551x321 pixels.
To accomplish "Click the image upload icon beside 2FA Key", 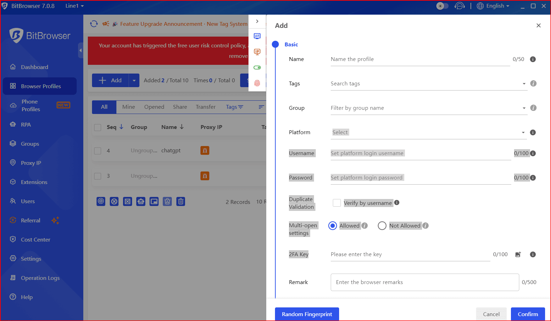I will click(x=518, y=254).
